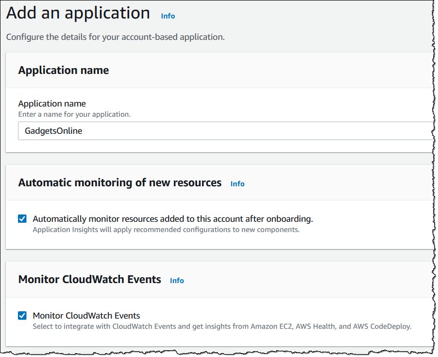
Task: Click the Automatic monitoring section header
Action: click(x=119, y=182)
